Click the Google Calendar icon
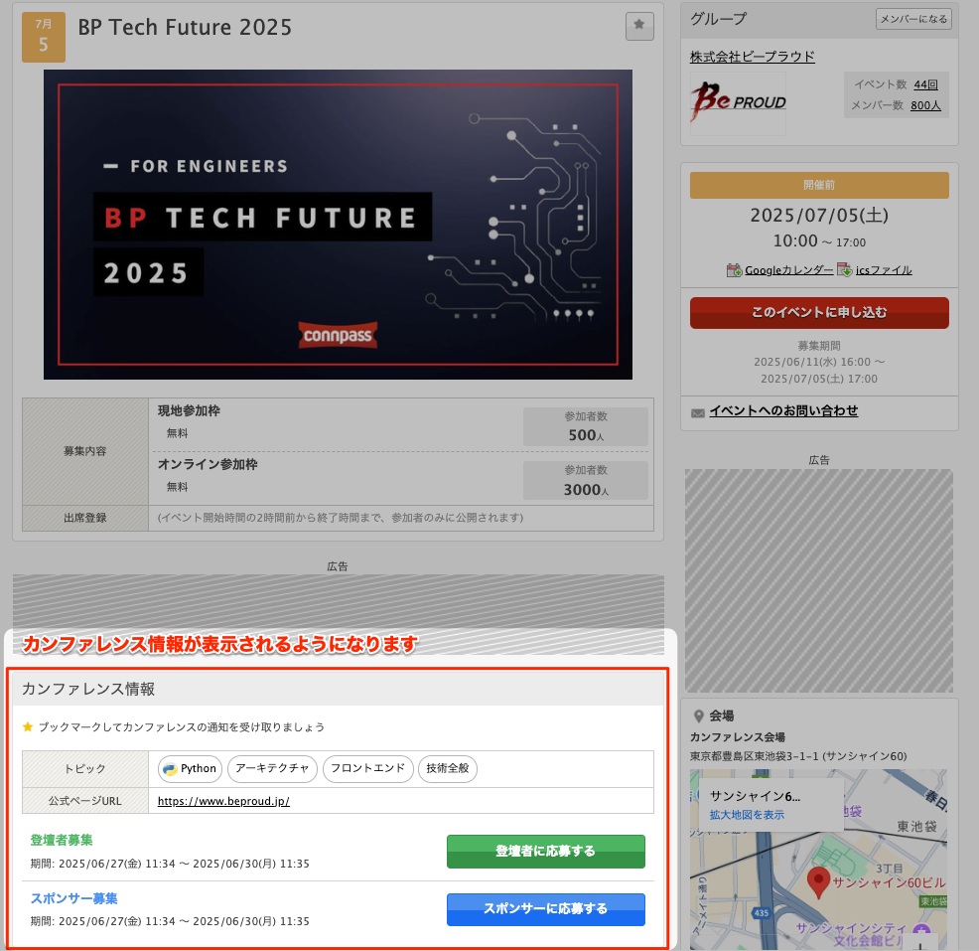Viewport: 979px width, 951px height. pos(735,269)
